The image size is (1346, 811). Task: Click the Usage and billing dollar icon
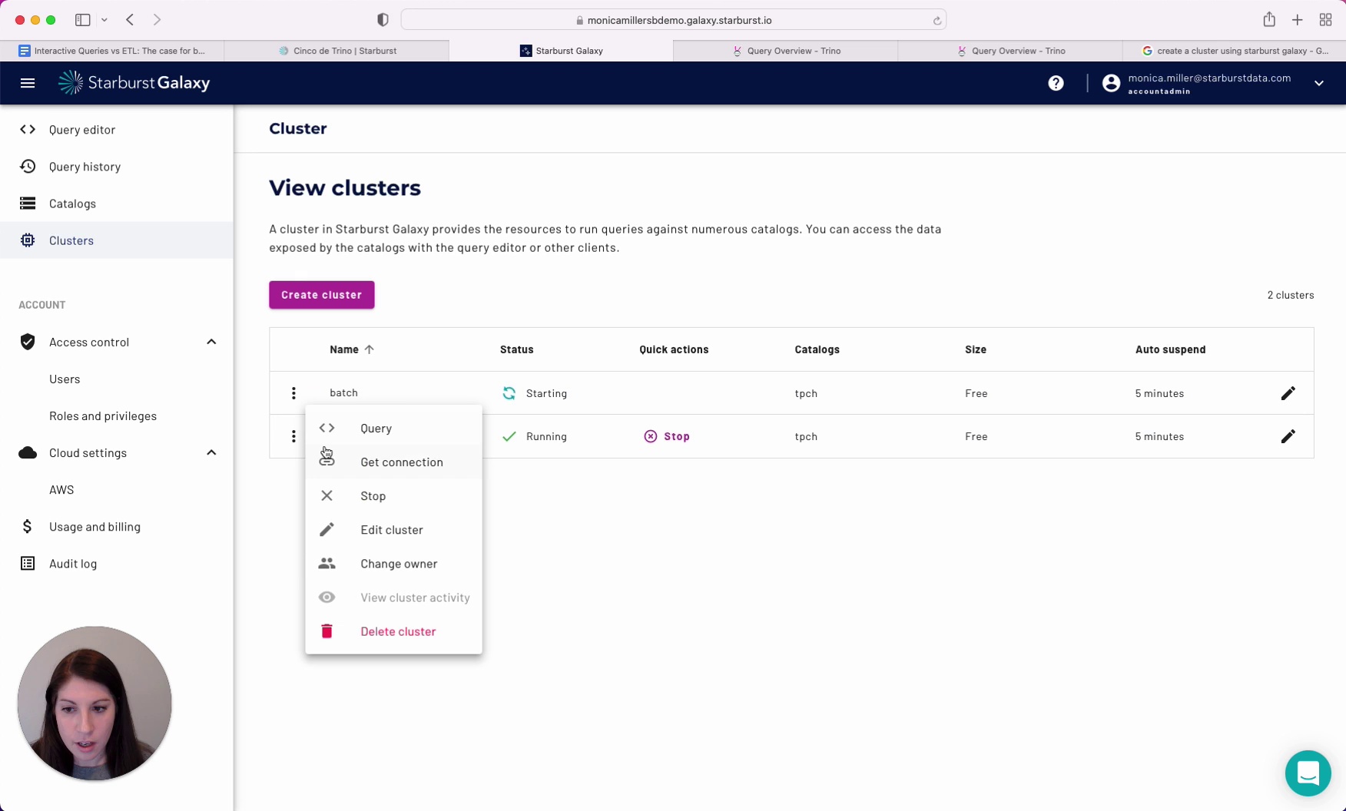28,526
